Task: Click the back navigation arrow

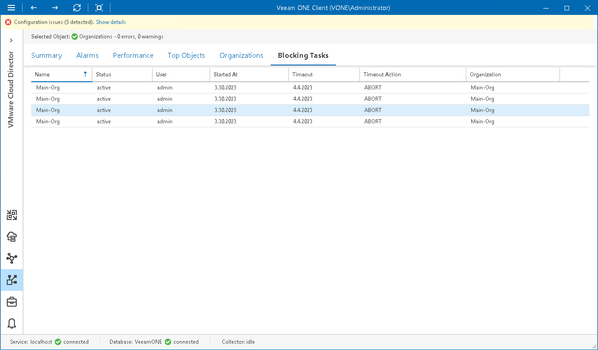Action: pyautogui.click(x=33, y=8)
